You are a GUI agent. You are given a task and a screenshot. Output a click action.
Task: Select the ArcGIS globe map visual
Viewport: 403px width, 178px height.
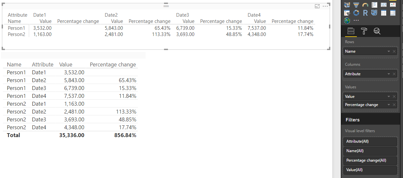pos(347,21)
